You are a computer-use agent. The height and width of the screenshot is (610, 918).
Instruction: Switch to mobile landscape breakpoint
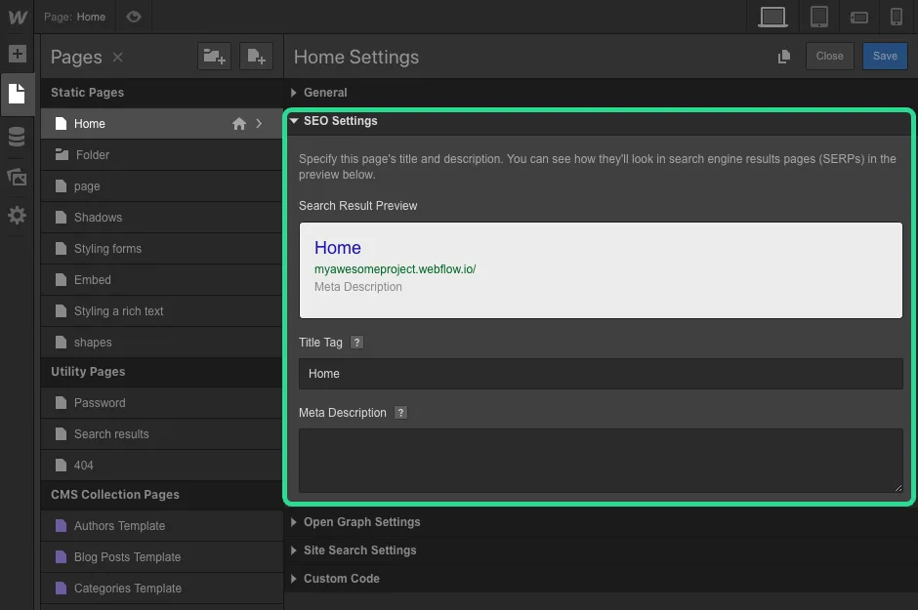pyautogui.click(x=858, y=16)
